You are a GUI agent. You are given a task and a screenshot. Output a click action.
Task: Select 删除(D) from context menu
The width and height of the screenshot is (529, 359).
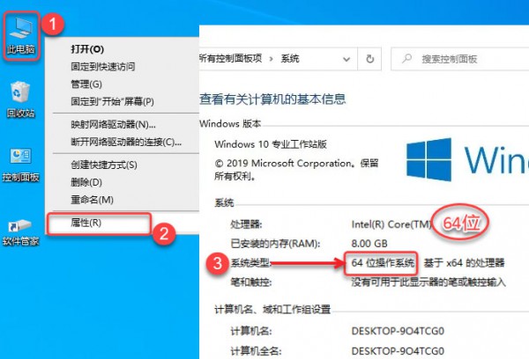pos(86,182)
